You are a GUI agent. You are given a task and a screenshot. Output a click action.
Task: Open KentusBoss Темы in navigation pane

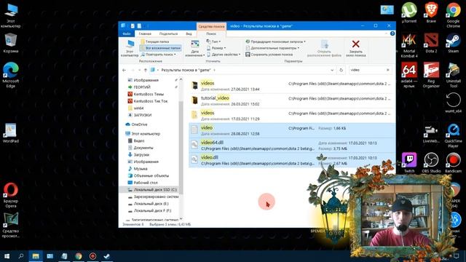[x=149, y=94]
